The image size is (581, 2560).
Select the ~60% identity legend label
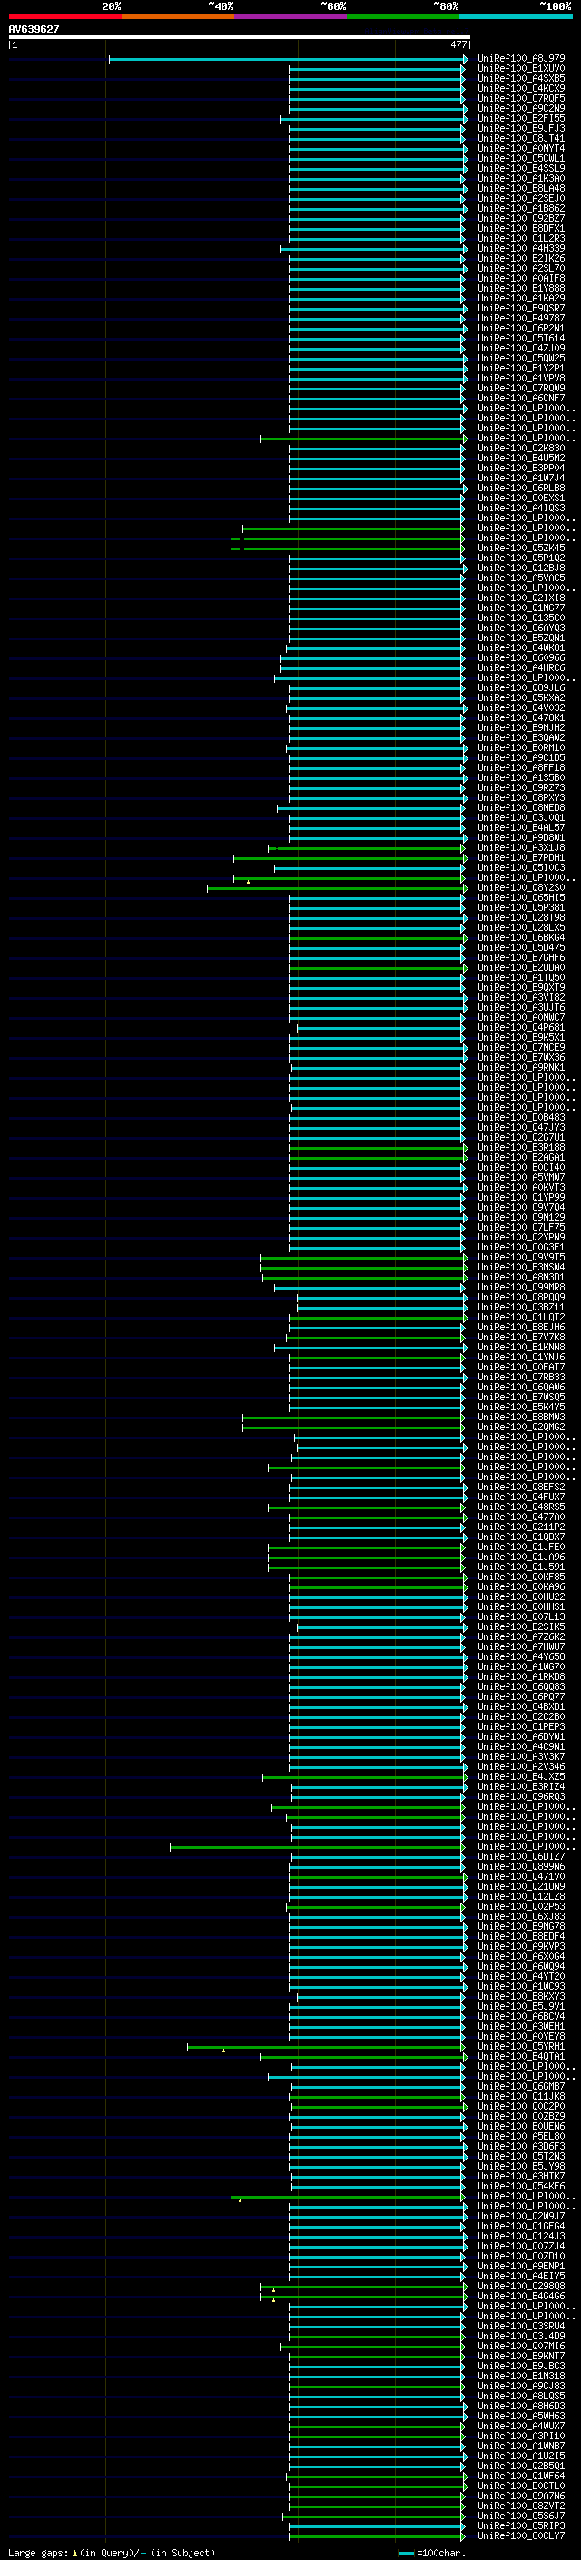[332, 6]
